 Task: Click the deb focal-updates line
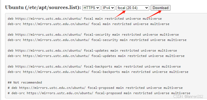click(x=92, y=51)
